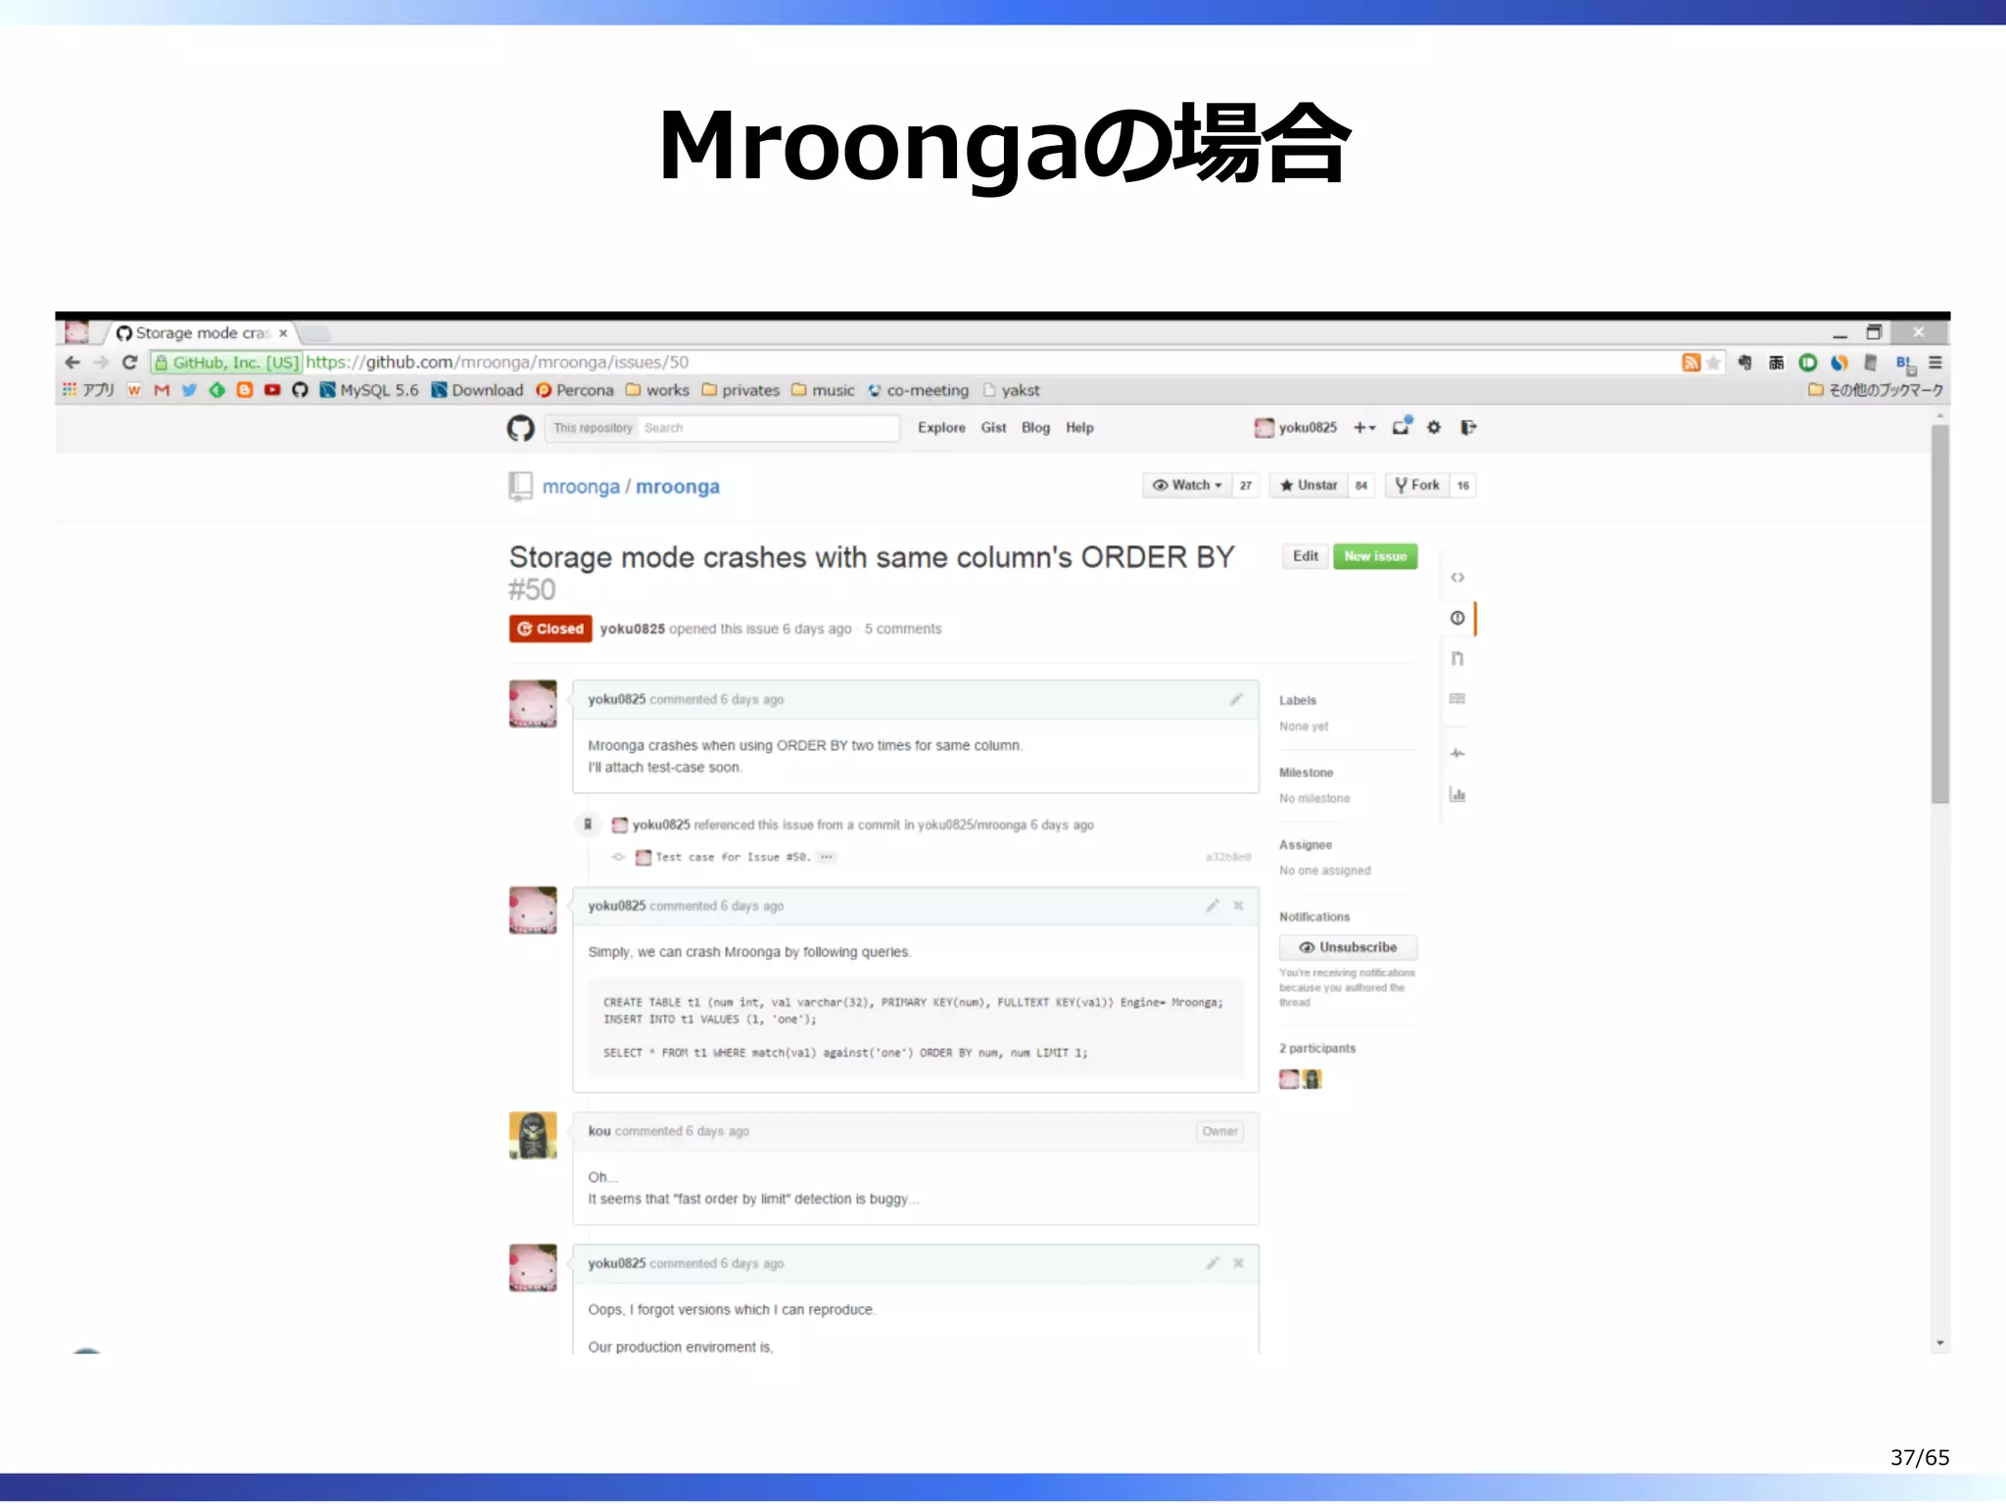Image resolution: width=2006 pixels, height=1504 pixels.
Task: Click the kou comment author name
Action: click(598, 1131)
